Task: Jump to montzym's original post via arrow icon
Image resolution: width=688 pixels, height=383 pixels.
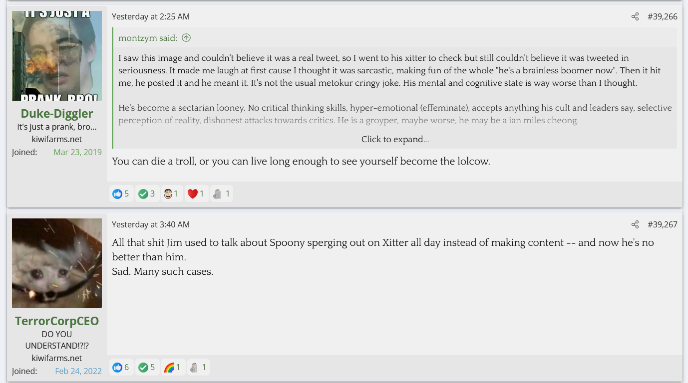Action: 186,38
